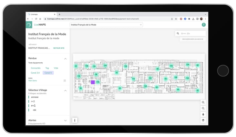236x137 pixels.
Task: Click the purple square on floor plan
Action: coord(93,82)
